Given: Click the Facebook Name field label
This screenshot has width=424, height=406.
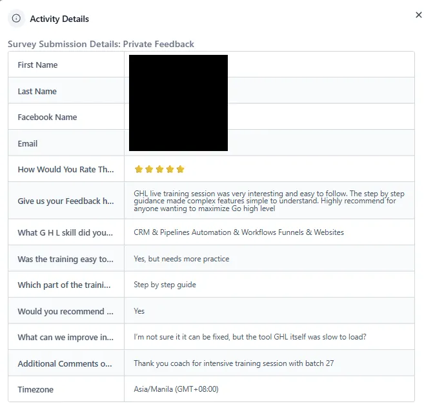Looking at the screenshot, I should click(47, 117).
